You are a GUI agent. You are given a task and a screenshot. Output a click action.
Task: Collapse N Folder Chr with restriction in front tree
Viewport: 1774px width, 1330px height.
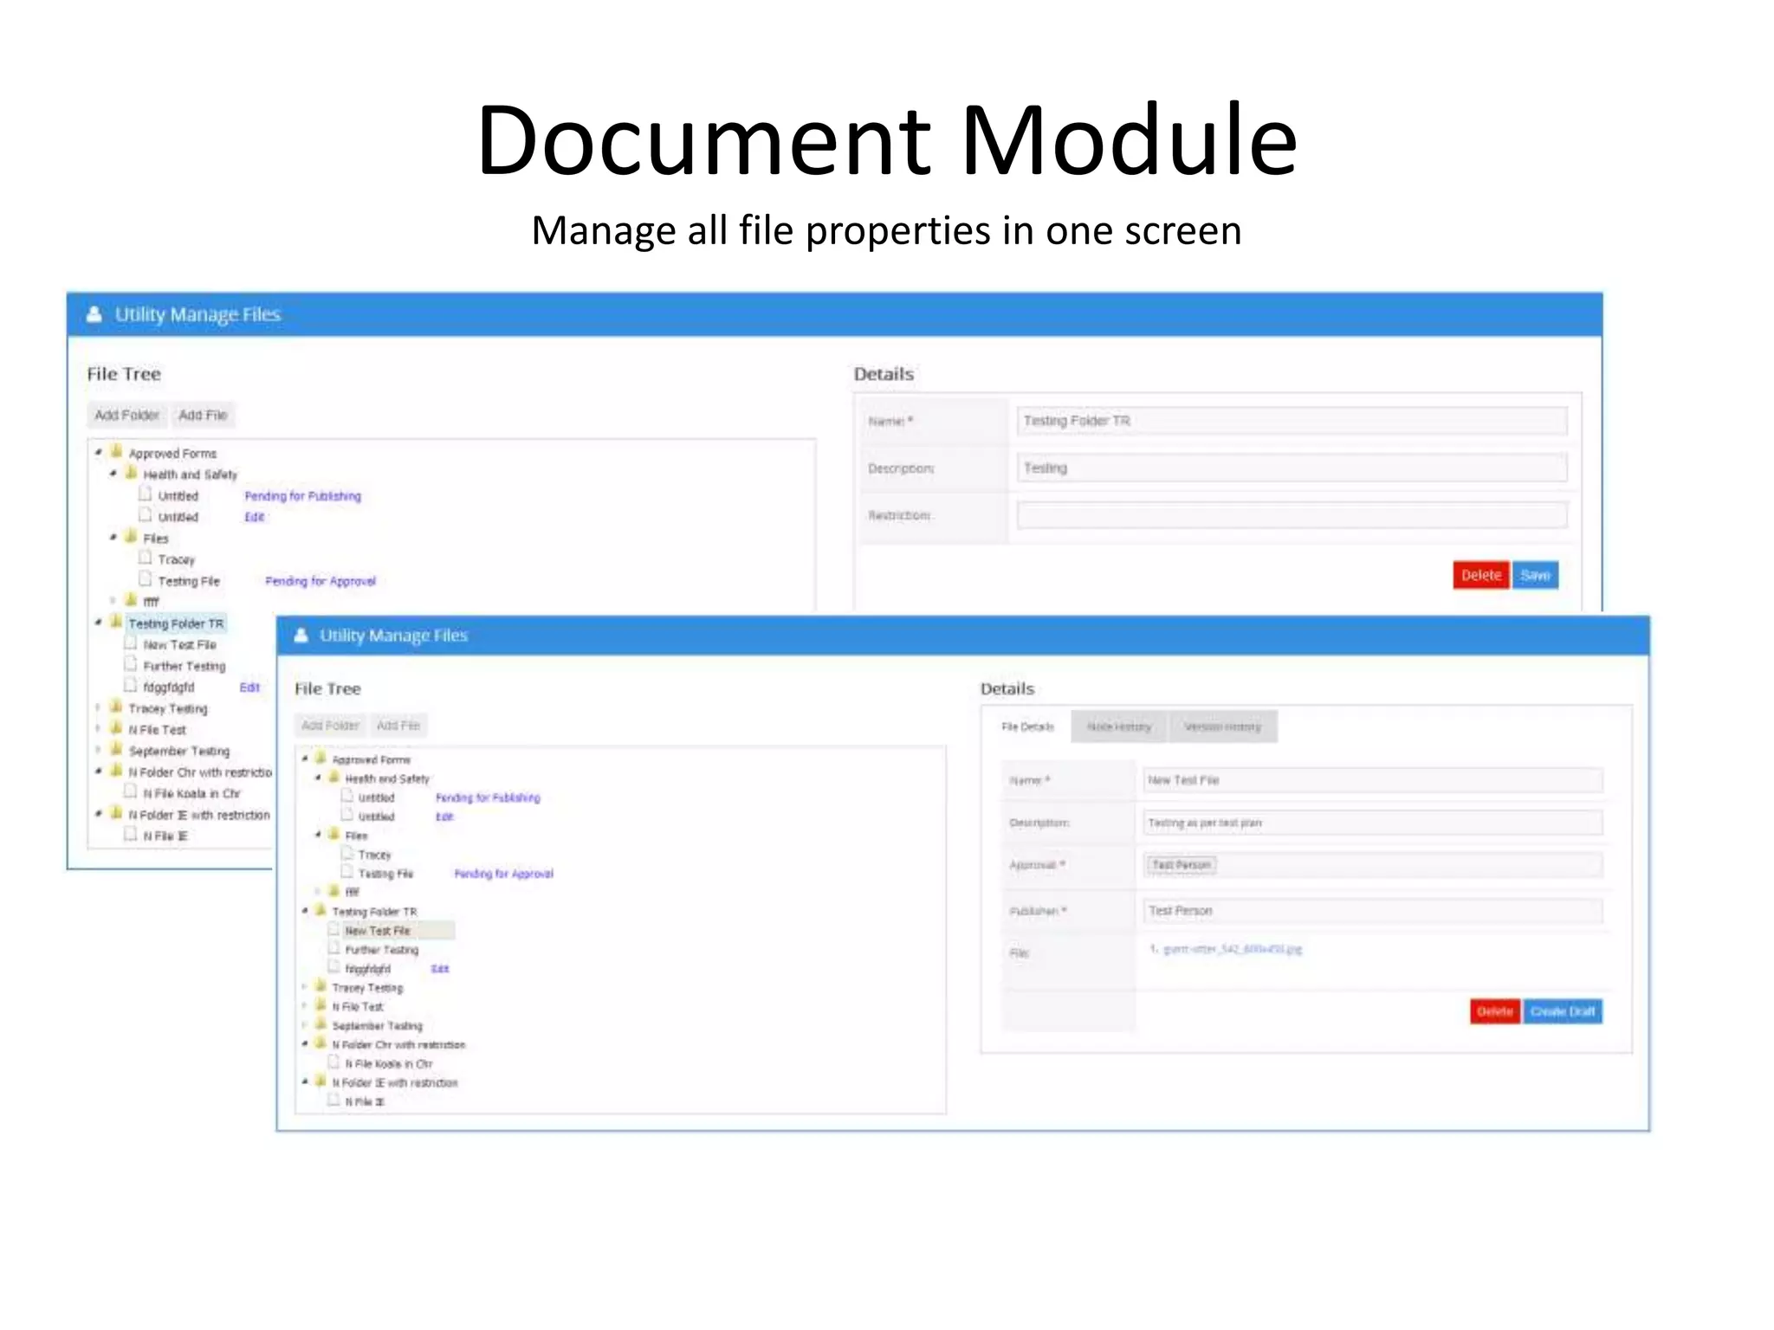click(x=305, y=1043)
